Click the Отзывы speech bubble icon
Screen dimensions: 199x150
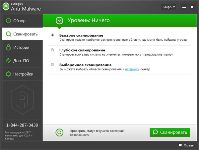pos(180,145)
